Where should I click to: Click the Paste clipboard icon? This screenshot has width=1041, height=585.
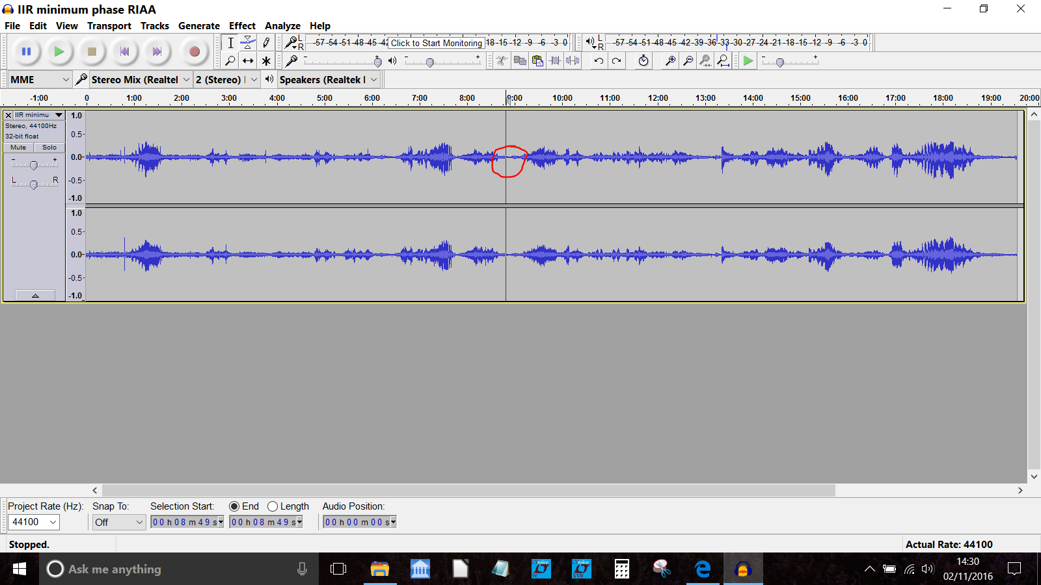(x=537, y=60)
